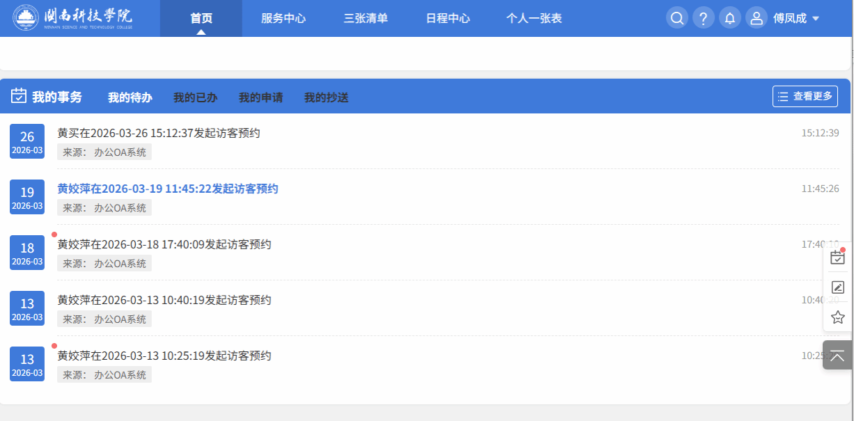Click the 查看更多 button
Screen dimensions: 854x421
click(805, 96)
